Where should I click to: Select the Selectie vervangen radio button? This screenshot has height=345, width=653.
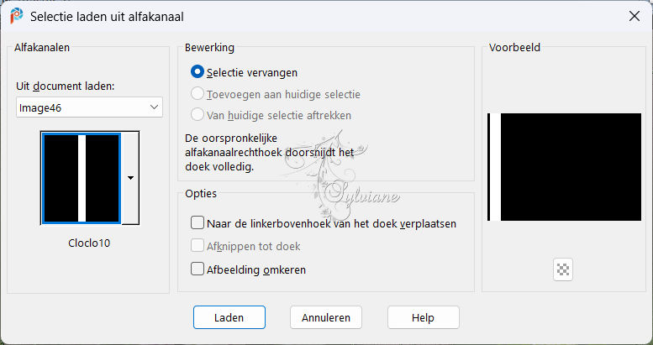tap(197, 72)
